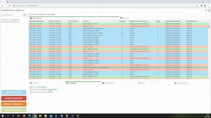Click the Раздел column header
Image resolution: width=211 pixels, height=118 pixels.
pos(158,21)
